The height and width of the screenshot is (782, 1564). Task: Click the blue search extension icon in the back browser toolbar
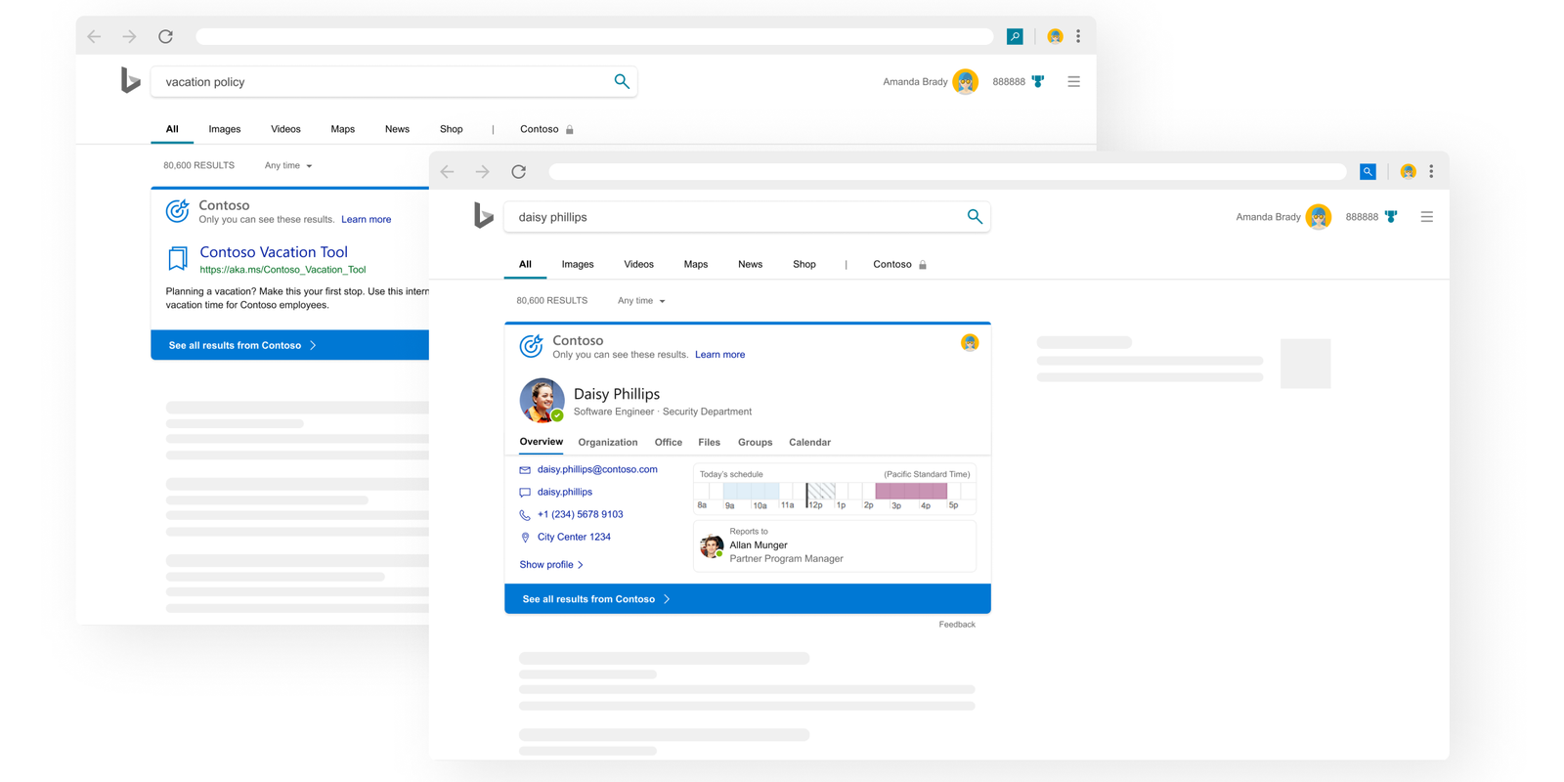(1015, 36)
